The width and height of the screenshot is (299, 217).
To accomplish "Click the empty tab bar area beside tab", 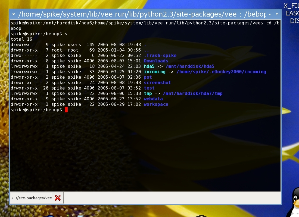I will tap(171, 198).
